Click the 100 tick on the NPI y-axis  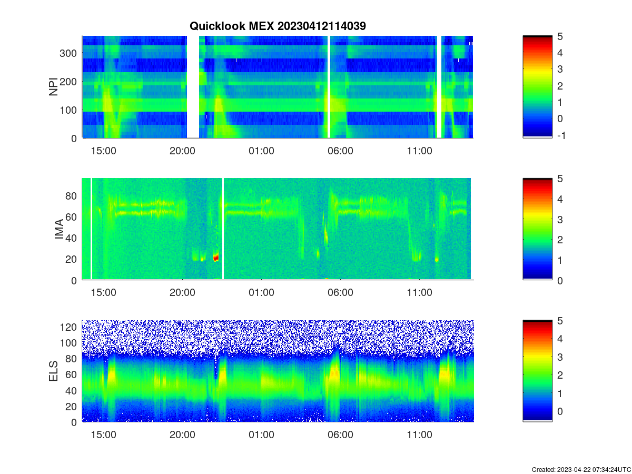70,110
